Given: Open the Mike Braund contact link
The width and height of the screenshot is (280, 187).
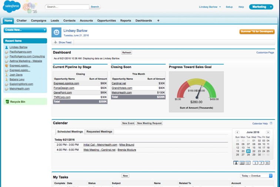Looking at the screenshot, I should point(127,145).
